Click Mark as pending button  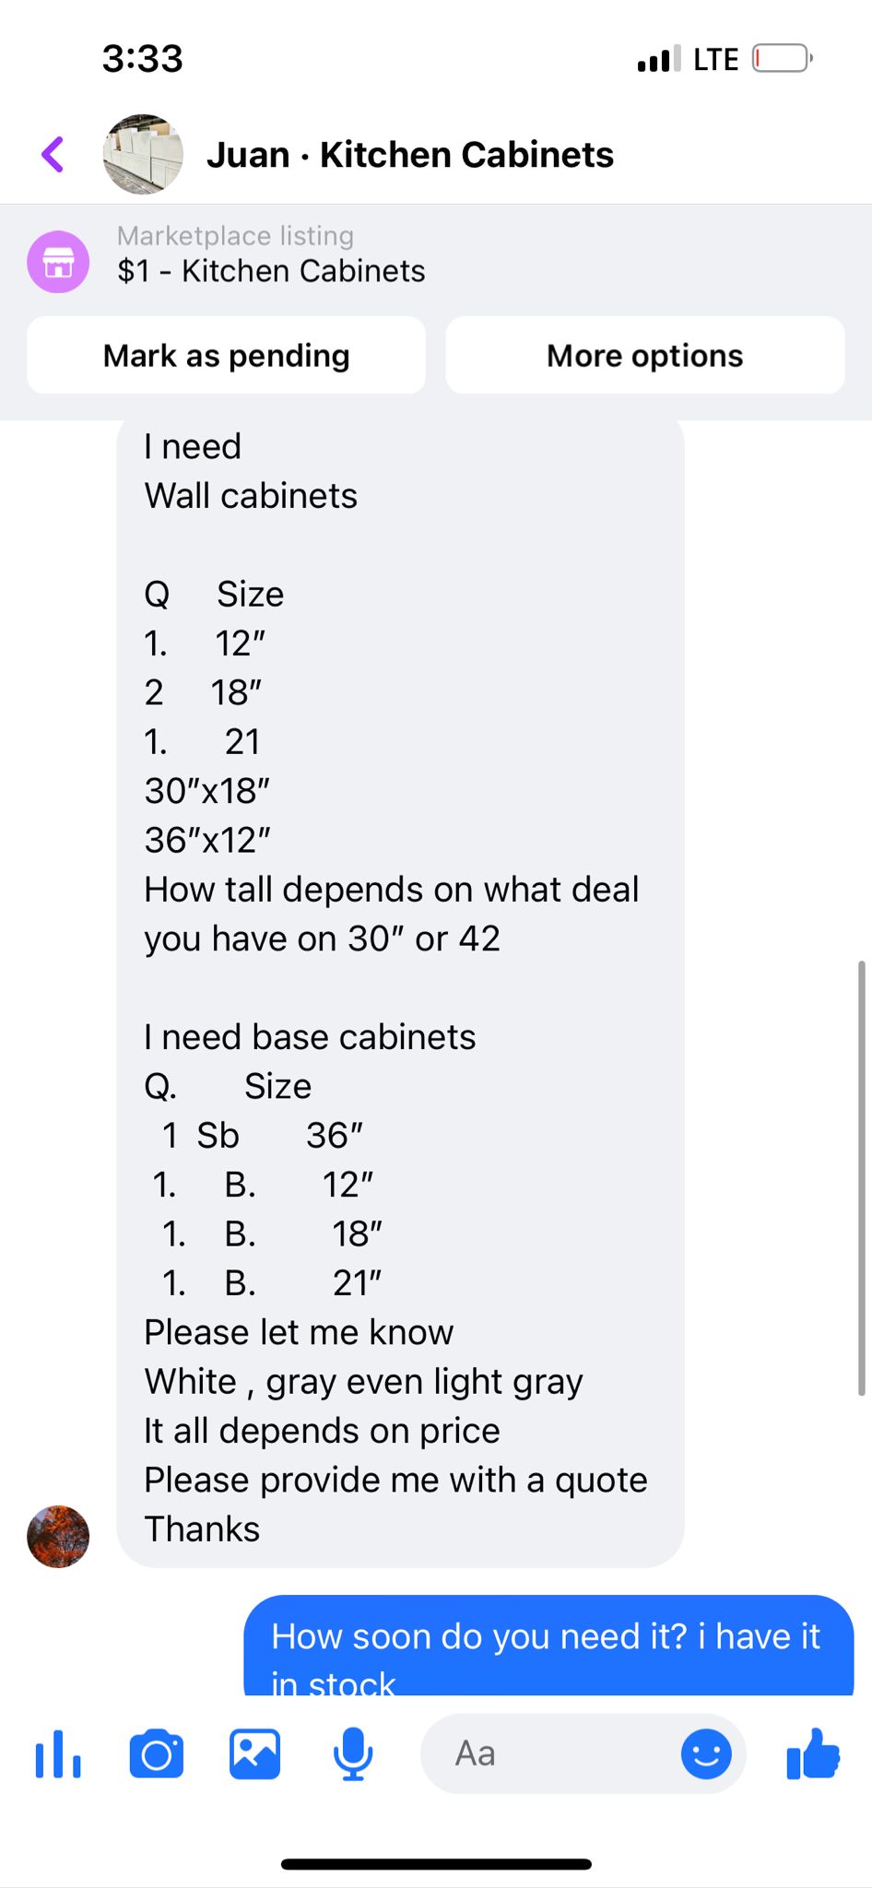tap(227, 355)
